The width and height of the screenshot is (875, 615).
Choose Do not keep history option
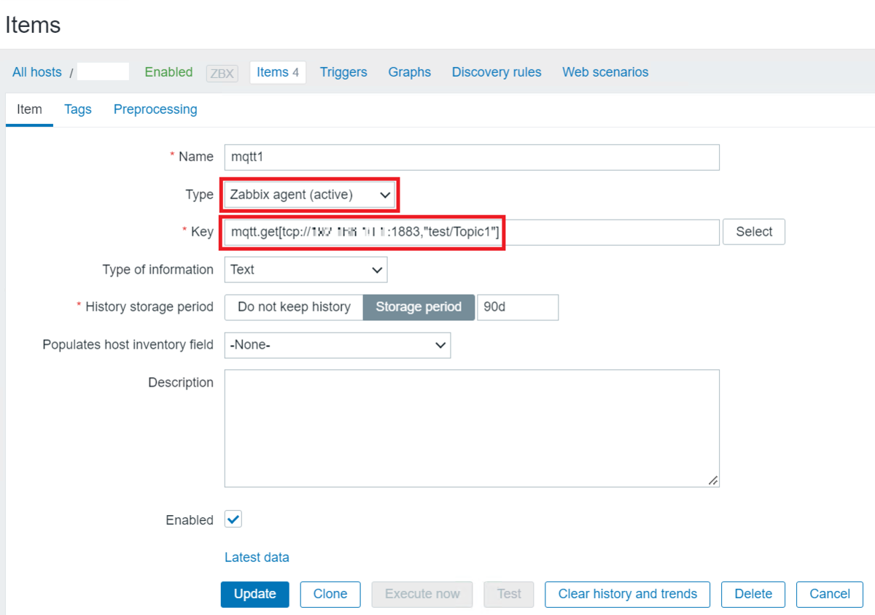coord(294,307)
